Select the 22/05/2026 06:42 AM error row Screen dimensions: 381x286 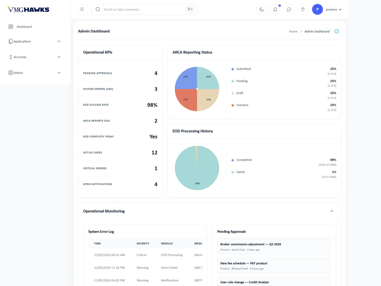(x=145, y=255)
